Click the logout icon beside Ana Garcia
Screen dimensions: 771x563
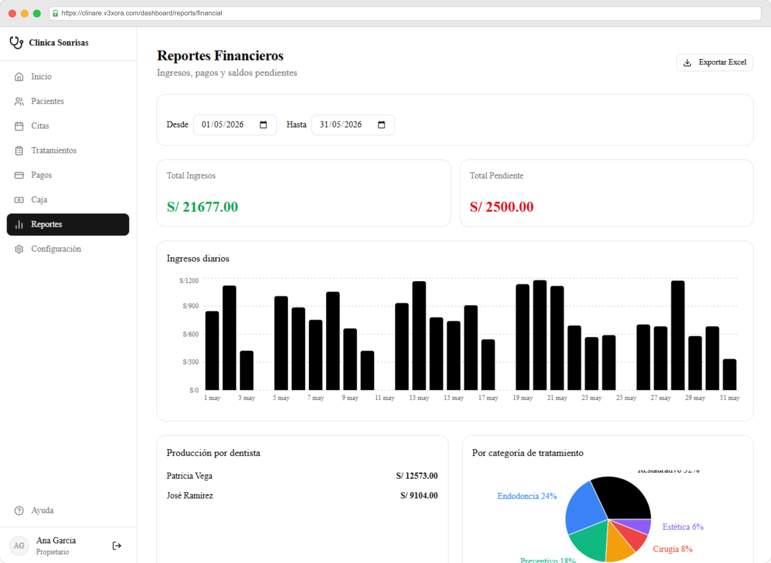click(x=117, y=546)
